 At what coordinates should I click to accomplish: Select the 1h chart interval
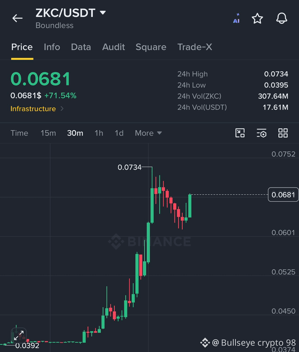pos(99,133)
